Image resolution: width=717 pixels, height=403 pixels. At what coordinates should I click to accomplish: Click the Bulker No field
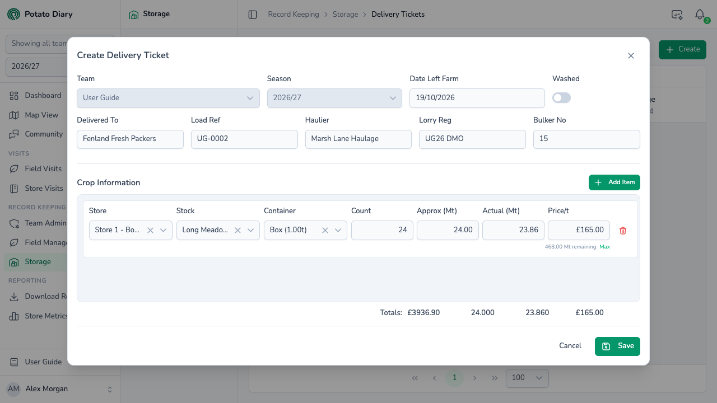(x=586, y=139)
